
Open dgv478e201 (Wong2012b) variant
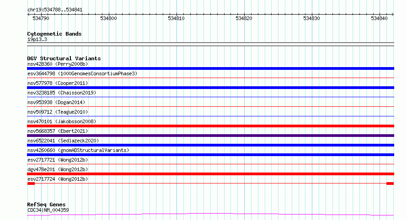[58, 169]
